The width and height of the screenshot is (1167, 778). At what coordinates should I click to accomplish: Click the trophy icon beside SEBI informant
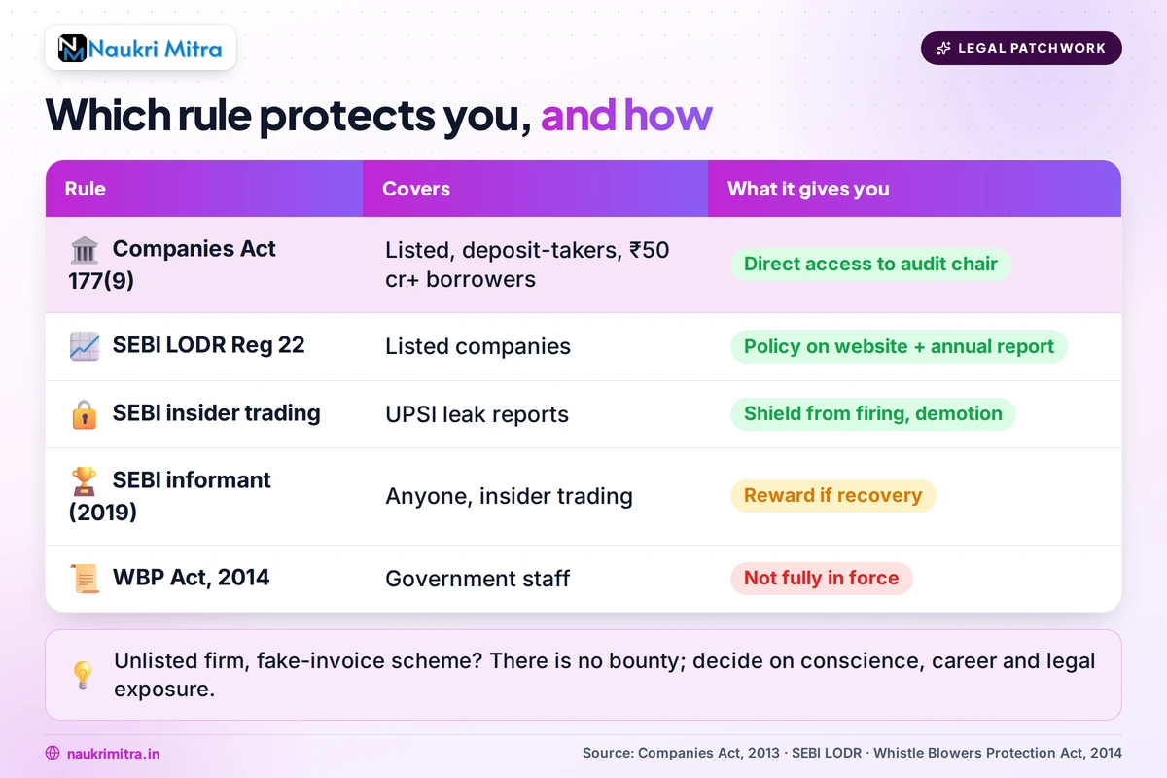tap(85, 481)
